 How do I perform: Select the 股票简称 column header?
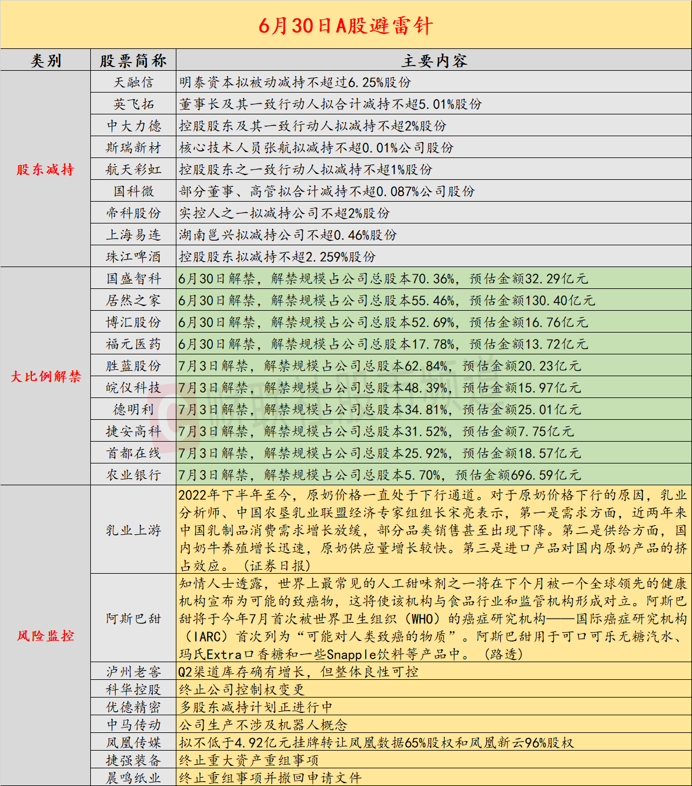point(133,61)
